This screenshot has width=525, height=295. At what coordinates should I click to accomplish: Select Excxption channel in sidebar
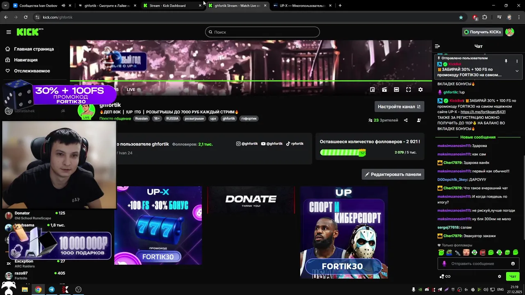[x=34, y=263]
